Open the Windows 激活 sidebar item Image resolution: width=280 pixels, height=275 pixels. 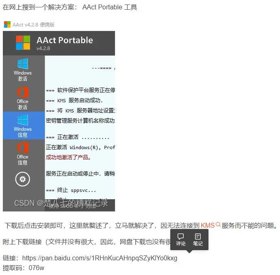click(x=23, y=70)
